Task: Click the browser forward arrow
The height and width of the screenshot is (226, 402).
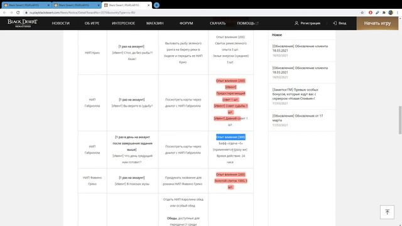Action: coord(11,13)
